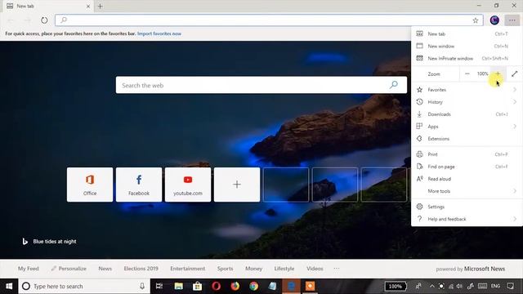Click Blue tides at night caption
The height and width of the screenshot is (294, 523).
click(x=55, y=242)
